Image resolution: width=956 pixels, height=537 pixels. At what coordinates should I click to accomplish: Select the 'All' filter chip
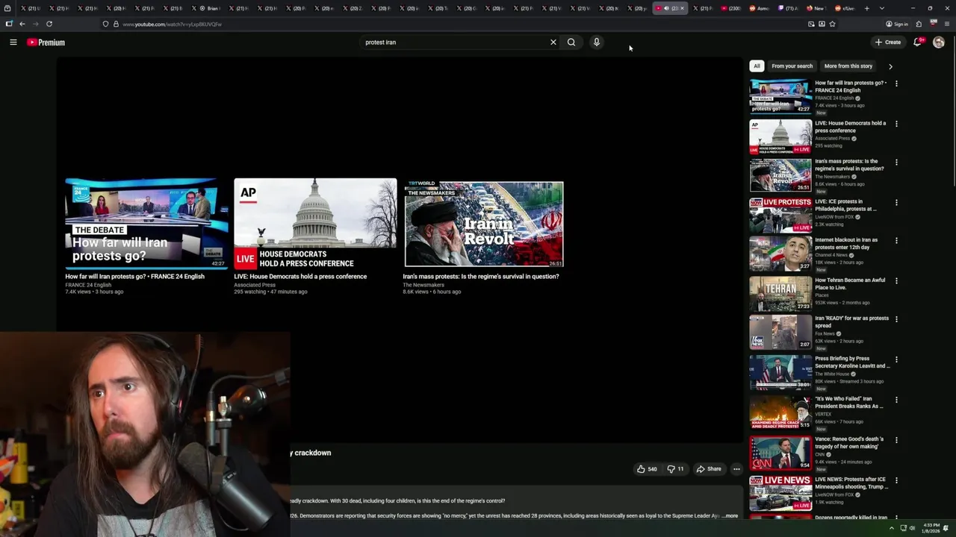coord(757,66)
